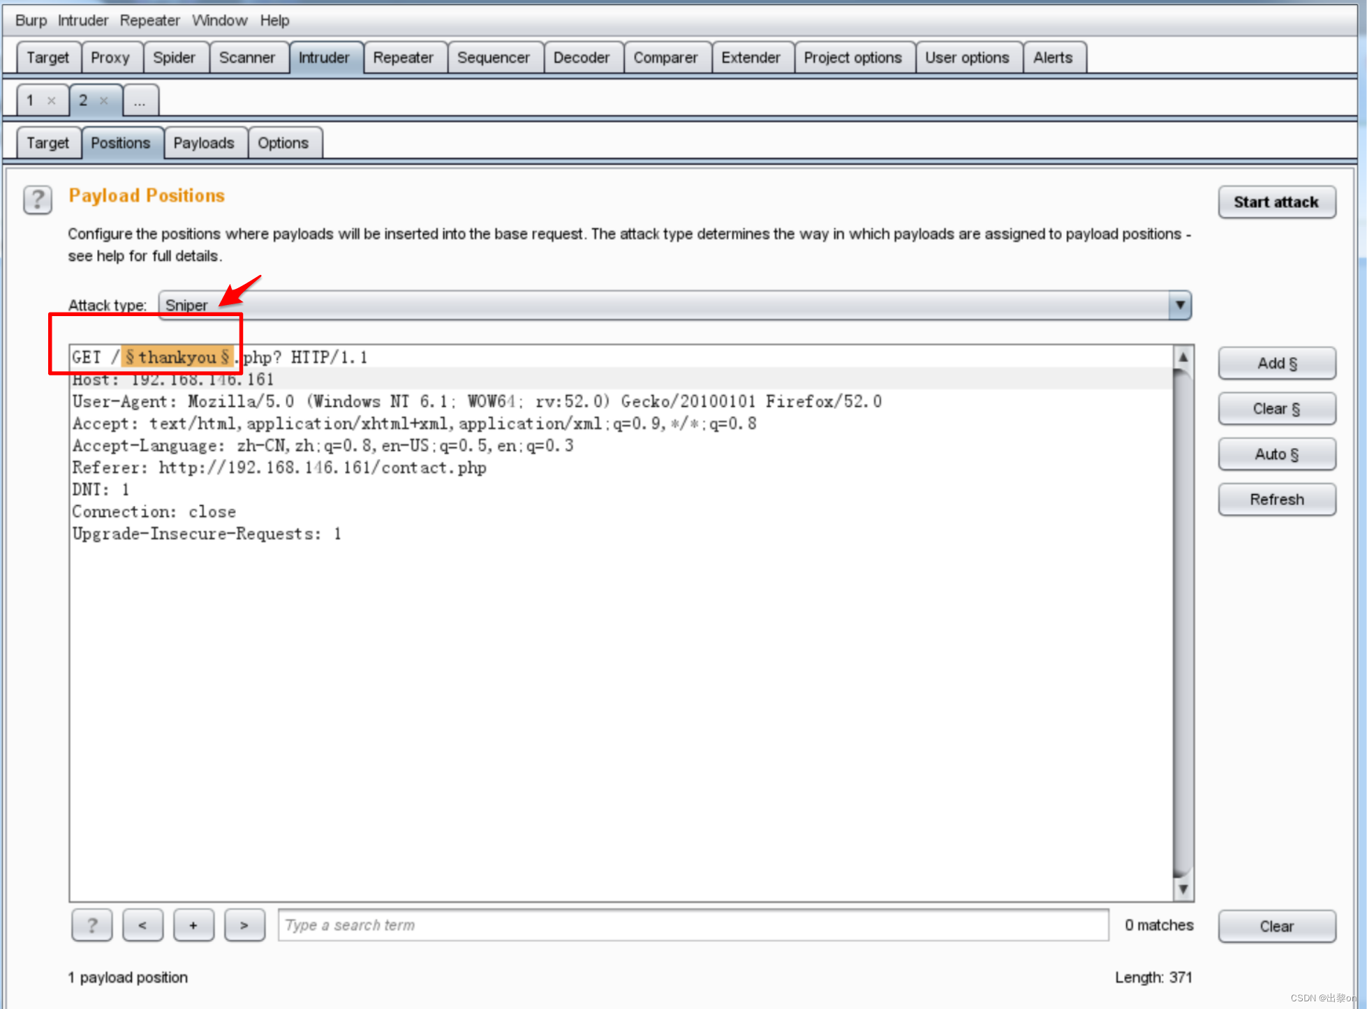Click the search help question mark button

(91, 925)
